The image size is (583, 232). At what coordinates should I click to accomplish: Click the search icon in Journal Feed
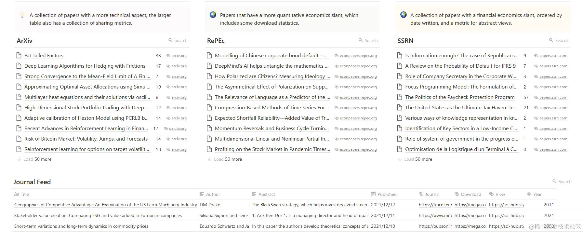[x=554, y=182]
